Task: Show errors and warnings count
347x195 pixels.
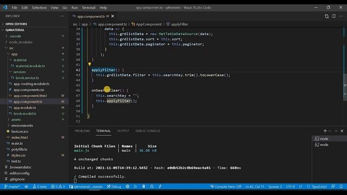Action: (58, 186)
